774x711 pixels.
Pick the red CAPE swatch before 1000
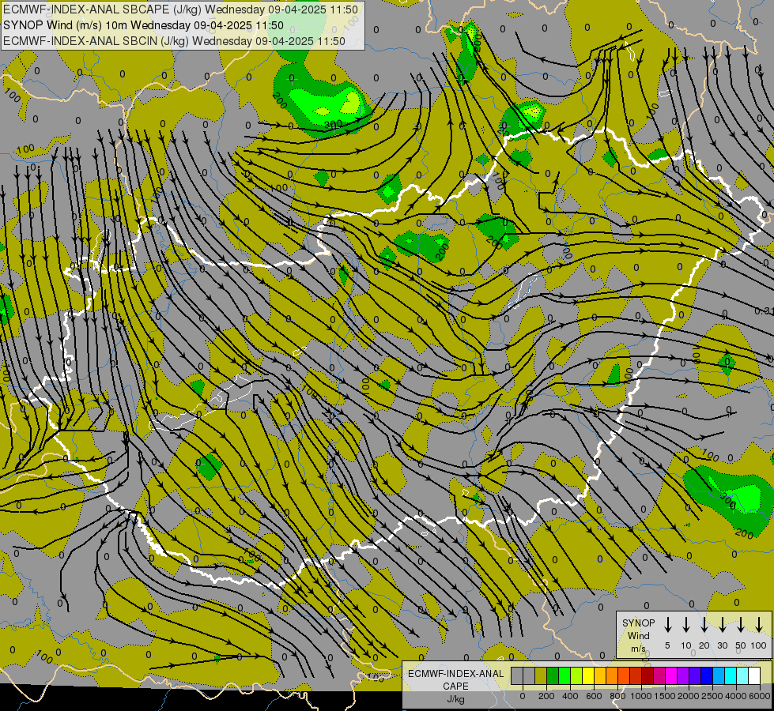tap(636, 675)
